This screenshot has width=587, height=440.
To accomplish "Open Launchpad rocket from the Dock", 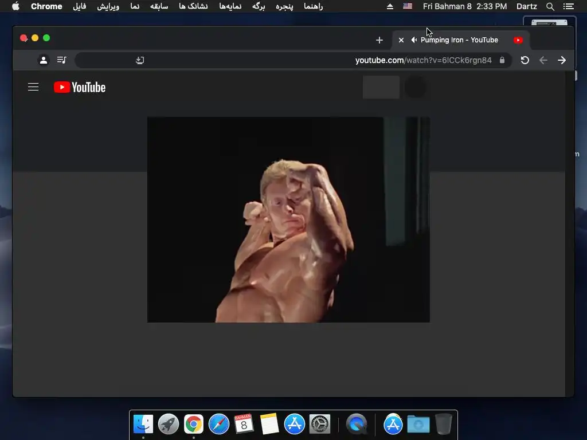I will (x=169, y=424).
